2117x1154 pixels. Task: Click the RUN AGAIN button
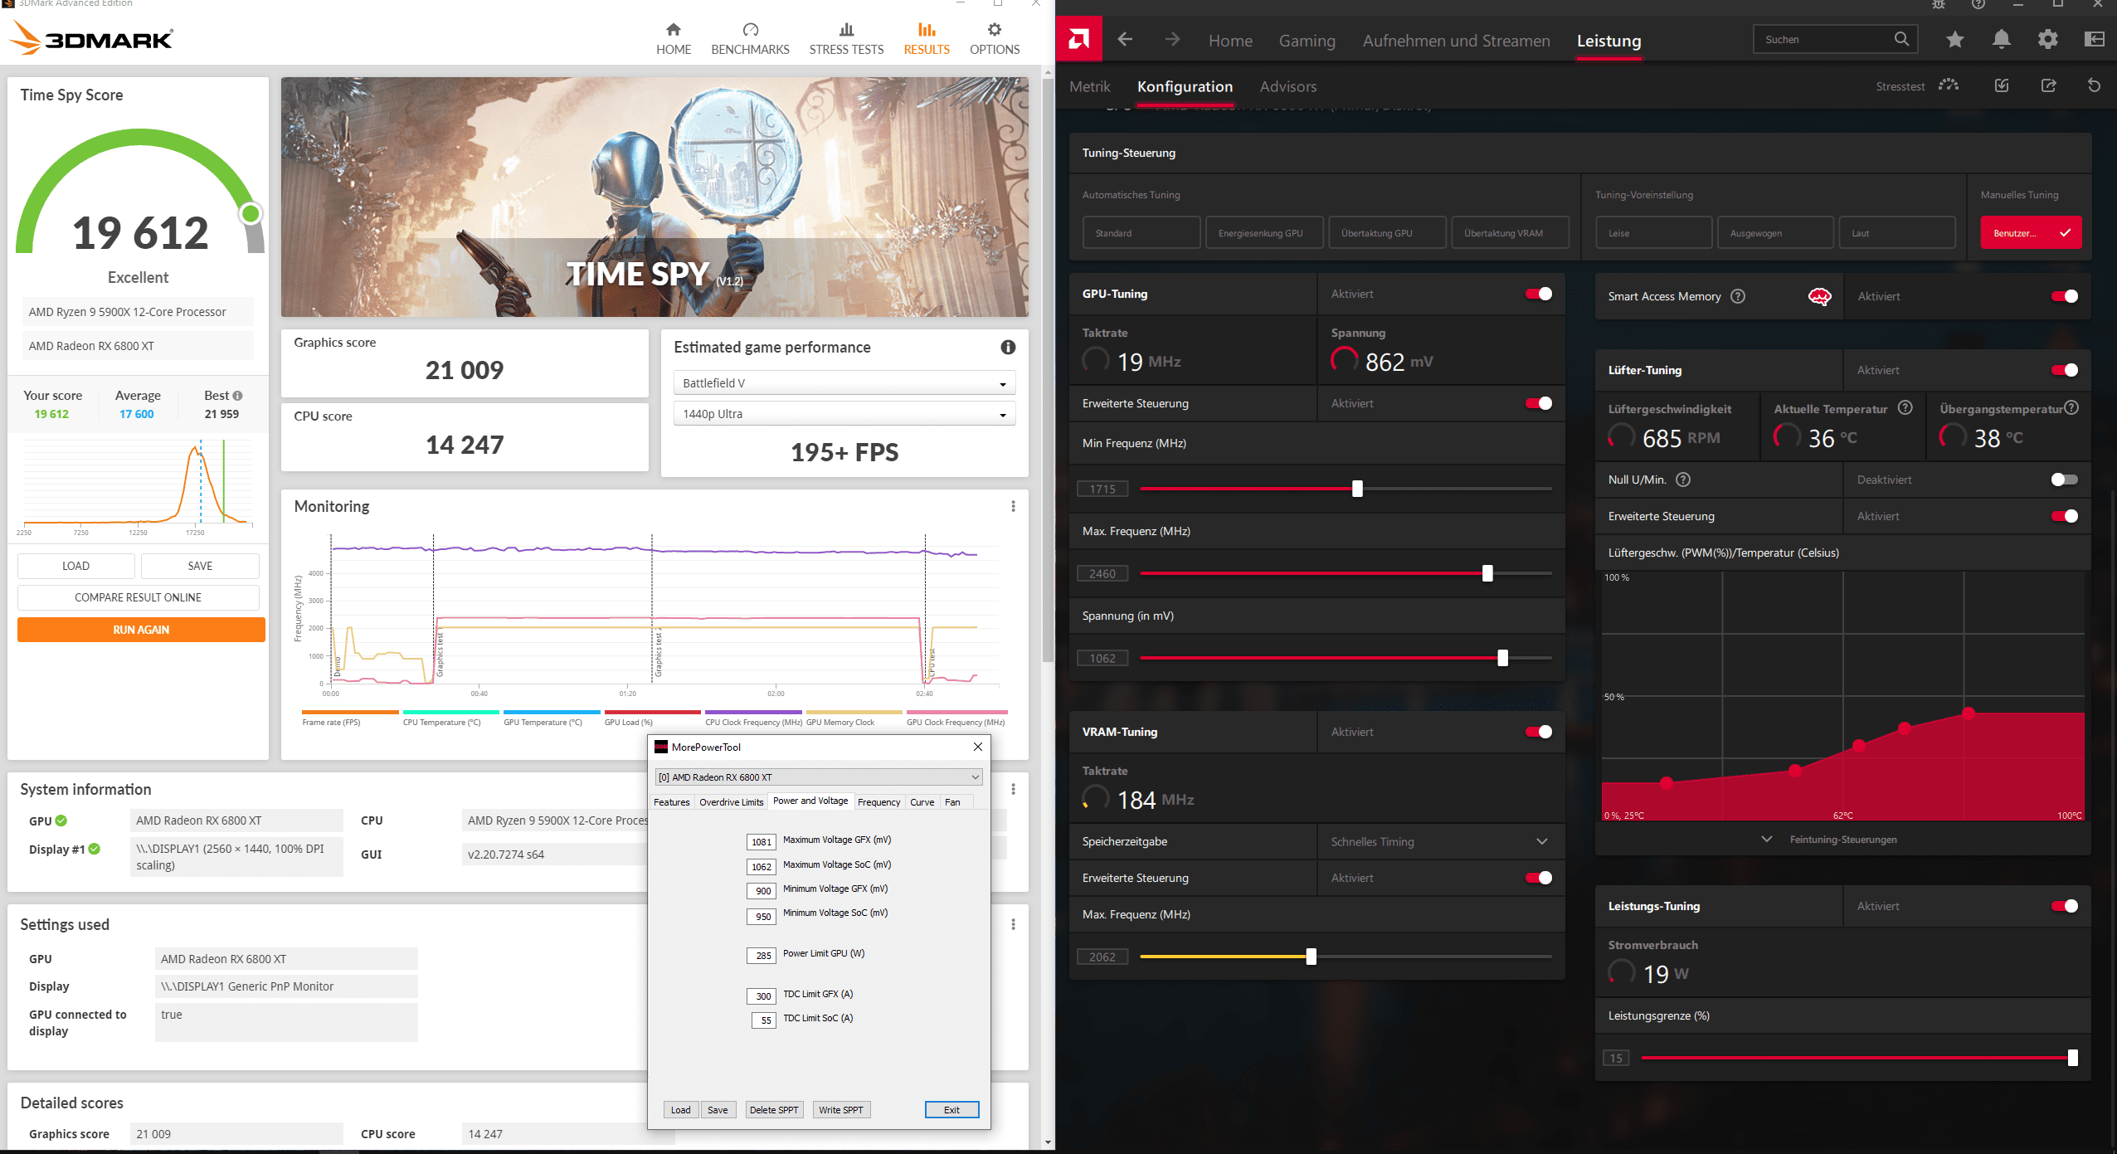141,630
